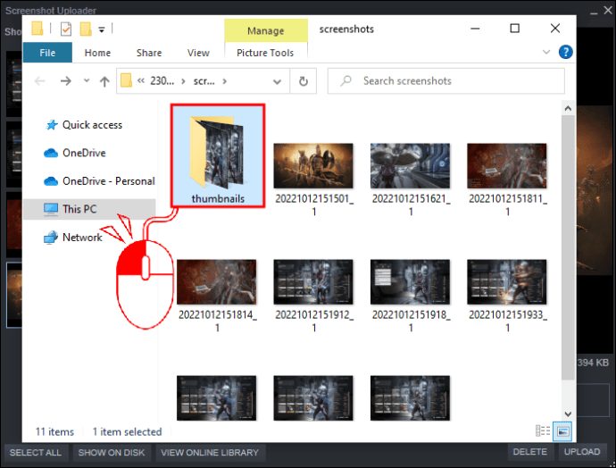Select image 20221012151814_1
The image size is (616, 468).
click(x=217, y=297)
